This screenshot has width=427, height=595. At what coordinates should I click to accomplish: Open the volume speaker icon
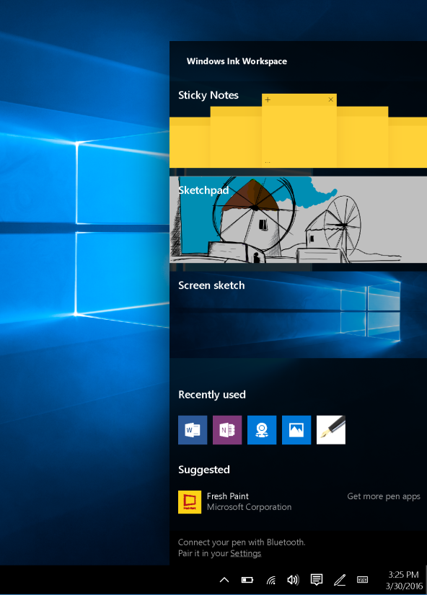tap(294, 580)
